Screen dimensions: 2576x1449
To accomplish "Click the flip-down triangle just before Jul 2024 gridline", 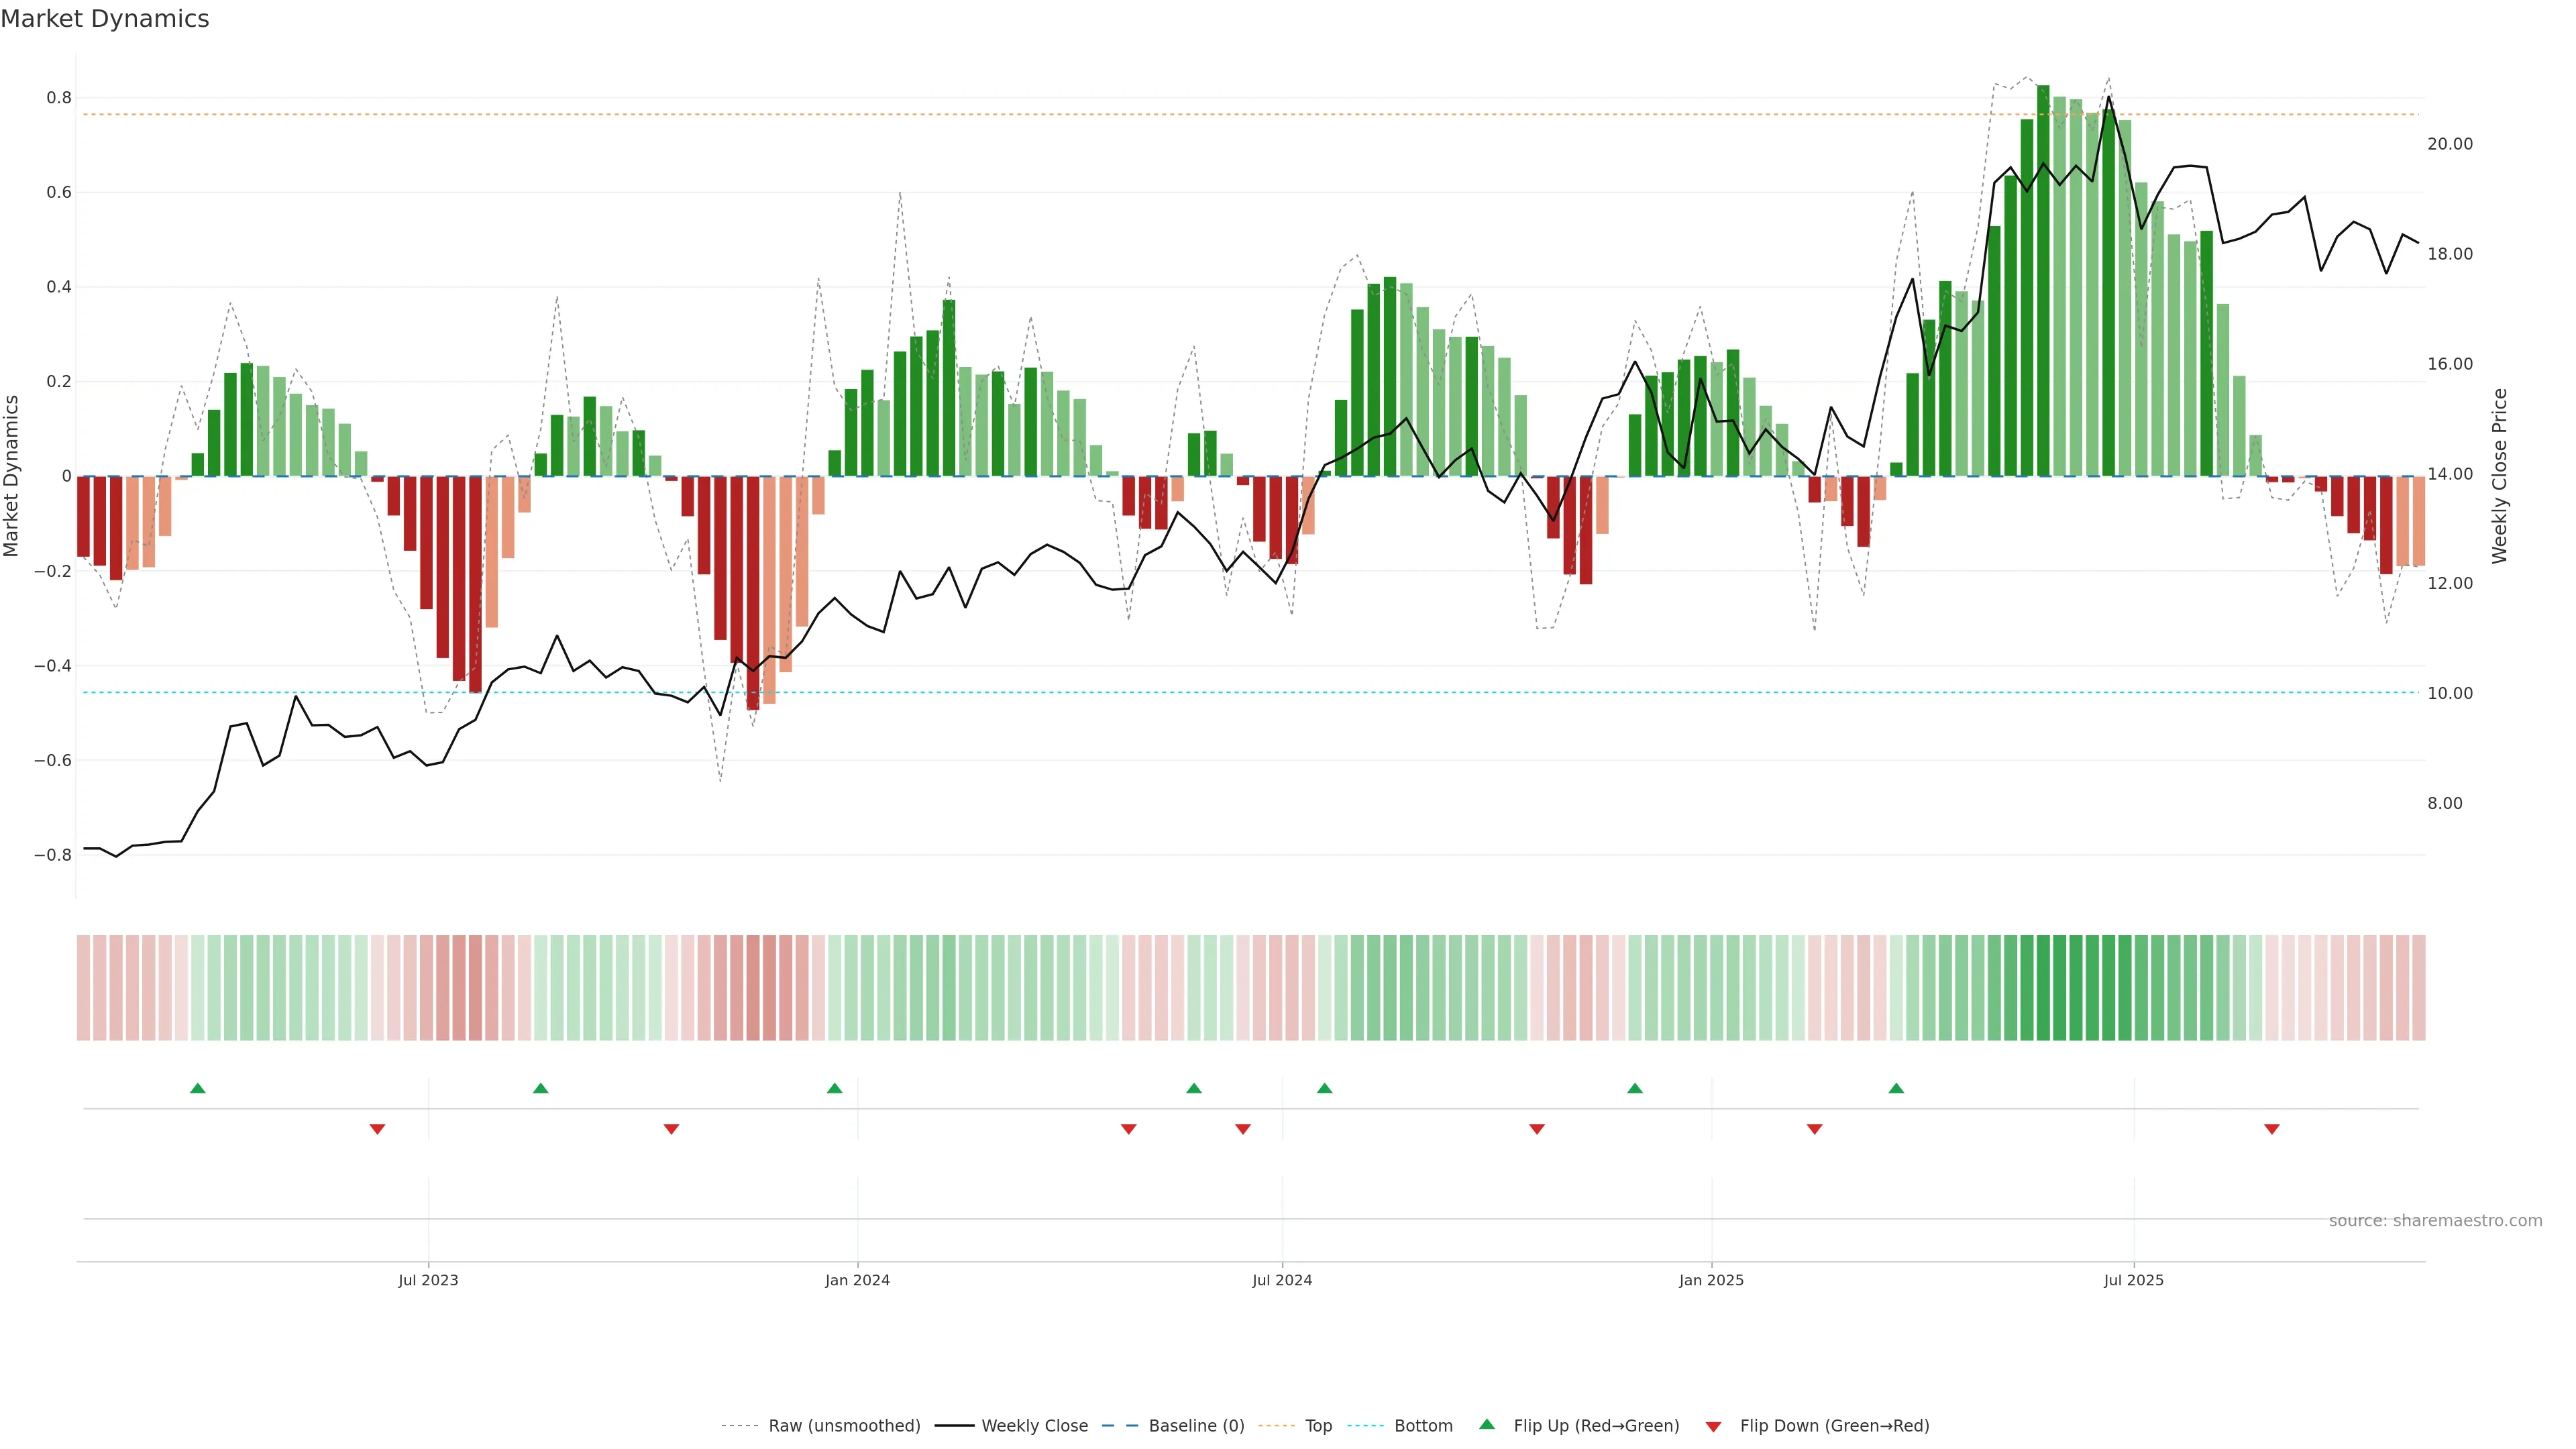I will pyautogui.click(x=1242, y=1129).
